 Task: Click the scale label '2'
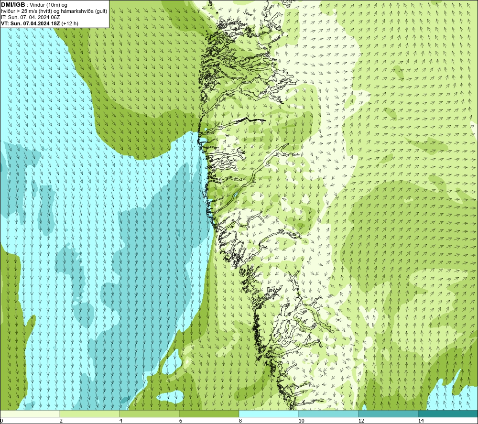coord(61,421)
